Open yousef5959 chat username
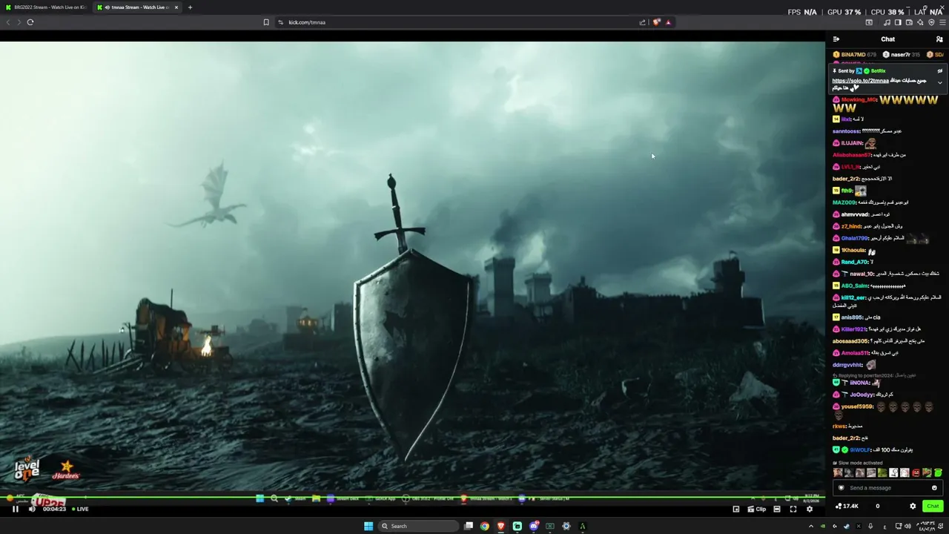The height and width of the screenshot is (534, 949). pyautogui.click(x=857, y=406)
